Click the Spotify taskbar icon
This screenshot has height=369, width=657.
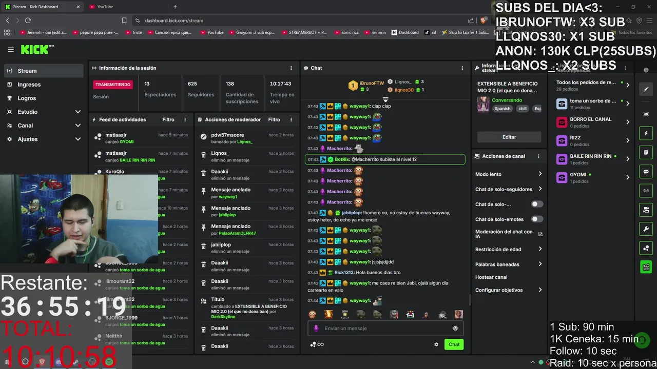click(x=109, y=362)
